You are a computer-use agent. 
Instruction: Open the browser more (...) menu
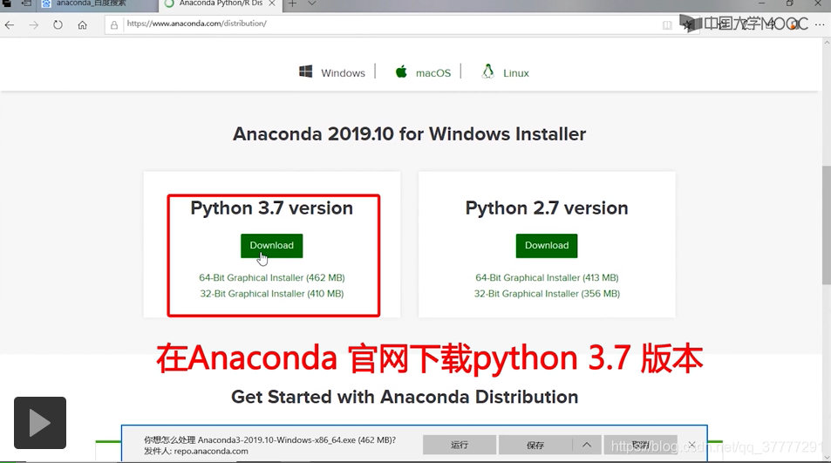pos(820,24)
